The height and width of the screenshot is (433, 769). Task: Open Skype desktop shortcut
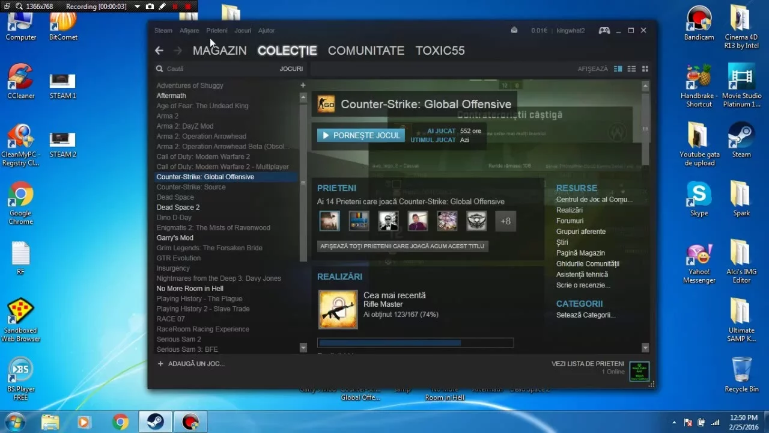[x=699, y=199]
